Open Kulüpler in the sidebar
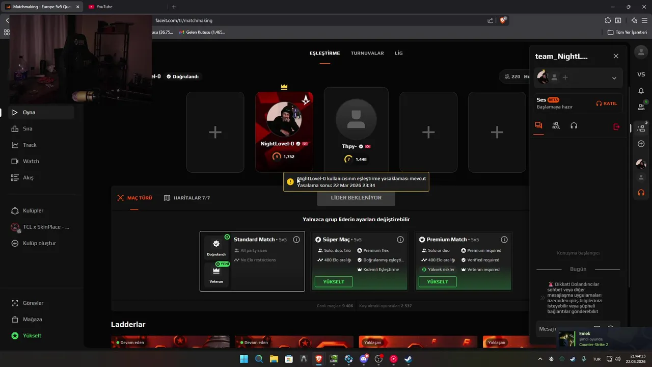 coord(41,211)
